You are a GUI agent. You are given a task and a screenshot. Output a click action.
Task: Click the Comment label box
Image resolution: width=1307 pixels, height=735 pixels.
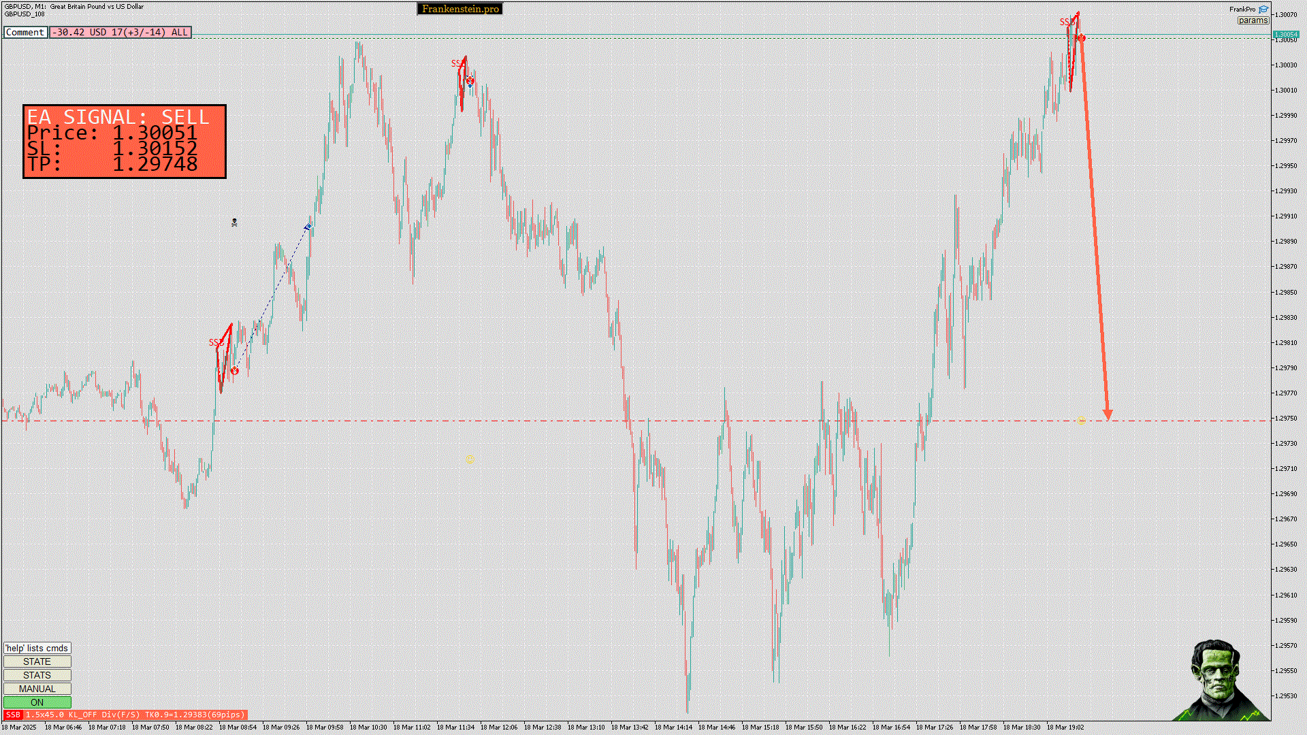[25, 32]
